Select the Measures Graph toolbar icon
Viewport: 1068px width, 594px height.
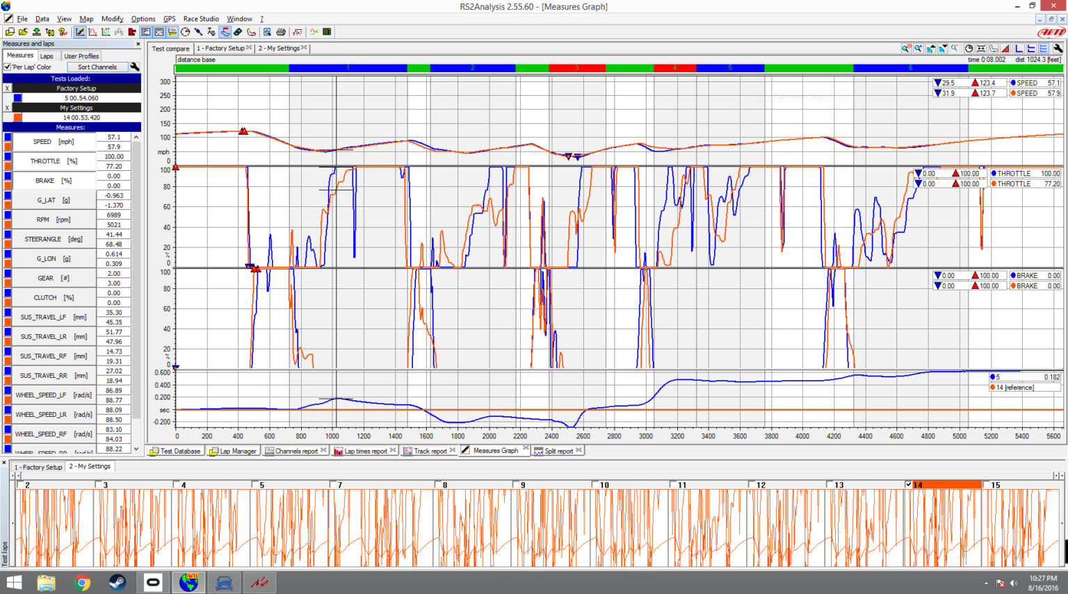[81, 31]
